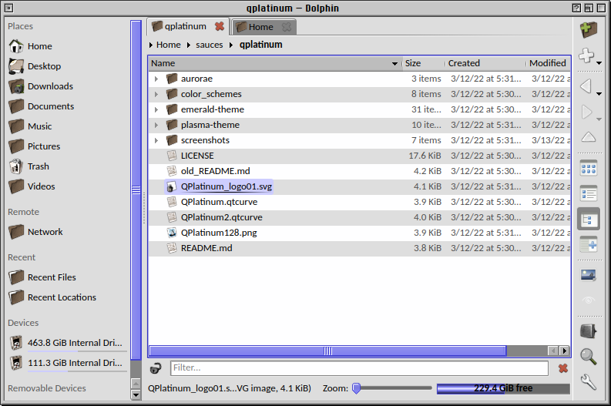Sort by the Modified column header
Image resolution: width=611 pixels, height=406 pixels.
pos(548,63)
